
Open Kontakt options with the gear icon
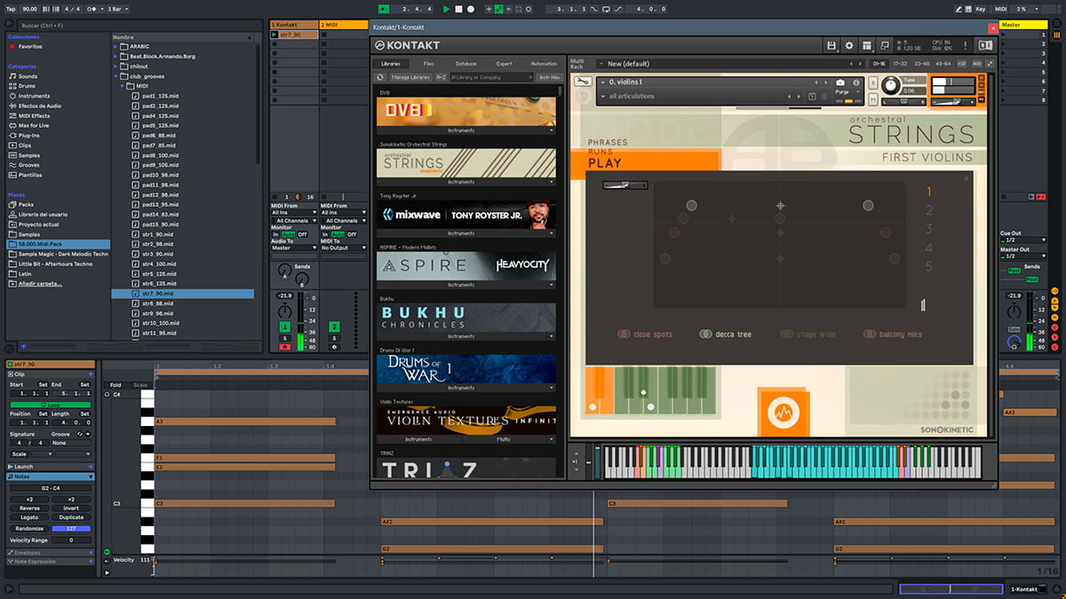(x=849, y=45)
